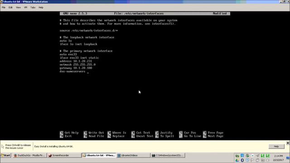The width and height of the screenshot is (290, 163).
Task: Close the Easy Install notification bar
Action: [x=288, y=143]
